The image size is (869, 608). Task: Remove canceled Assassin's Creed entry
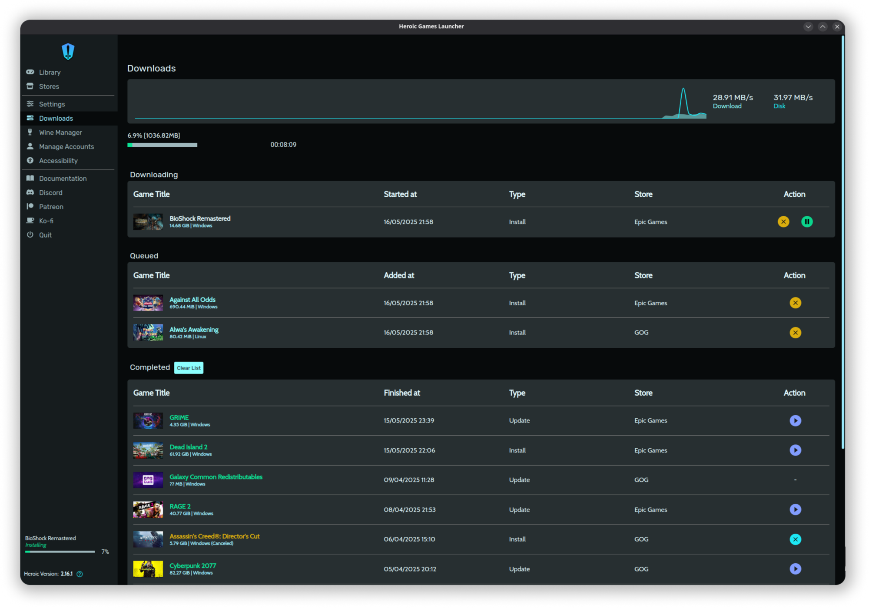795,539
